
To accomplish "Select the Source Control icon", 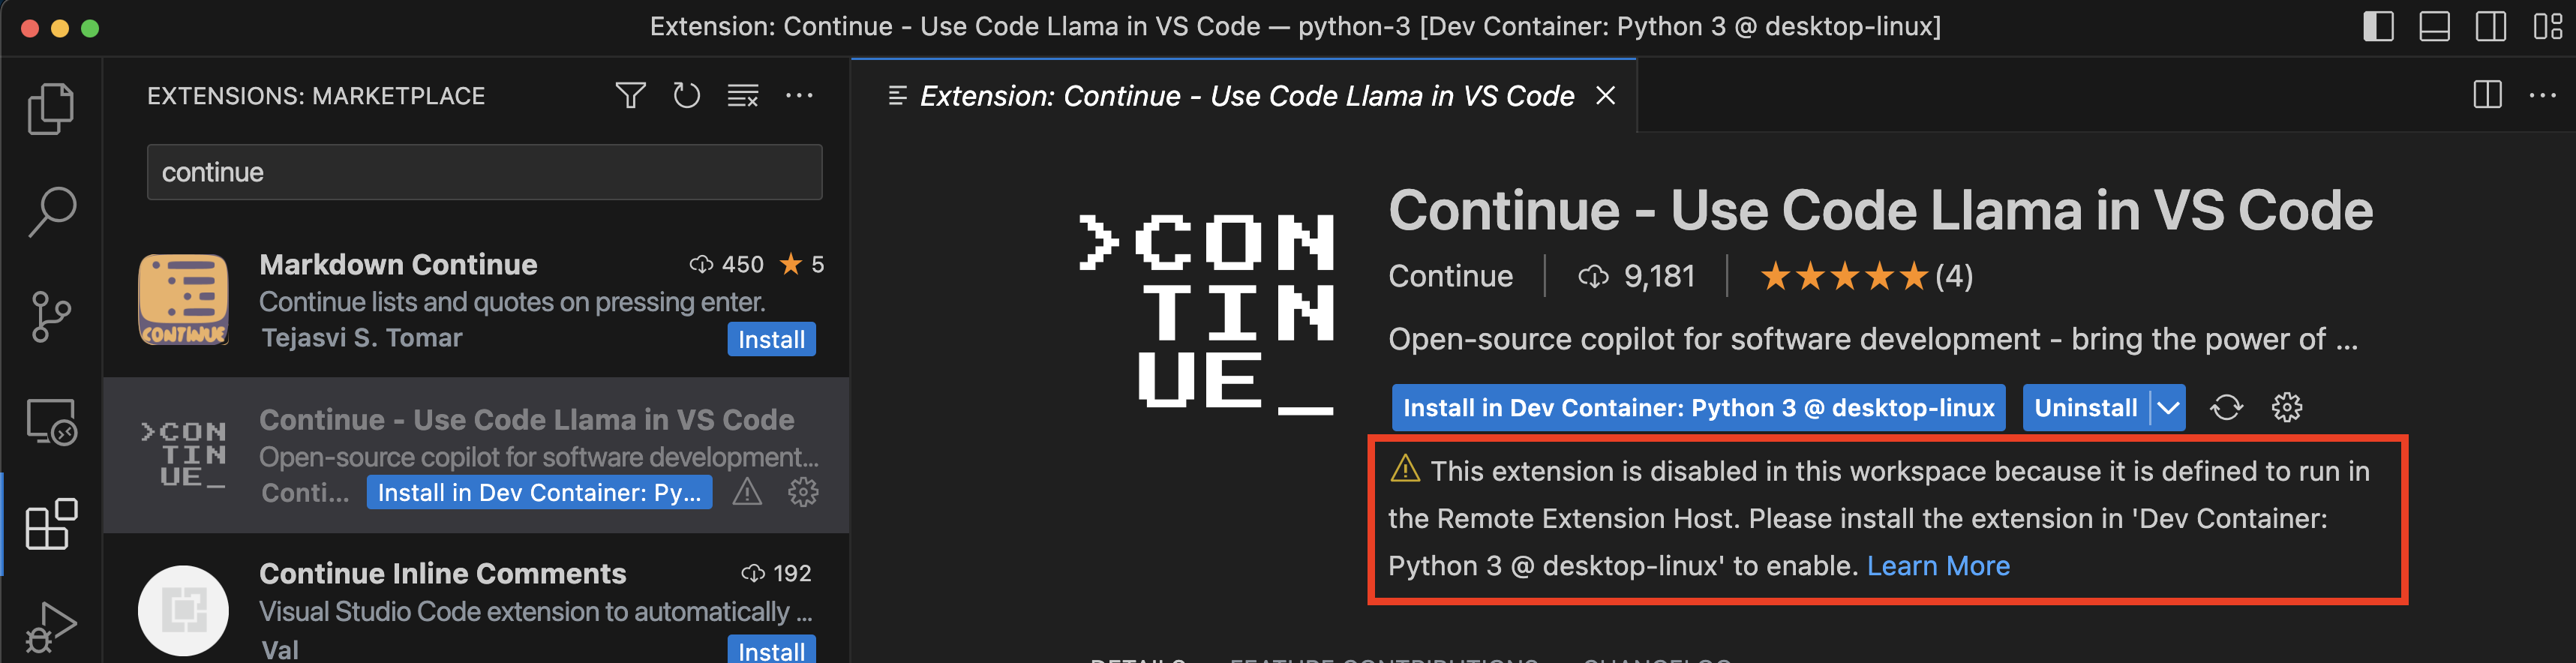I will click(52, 315).
